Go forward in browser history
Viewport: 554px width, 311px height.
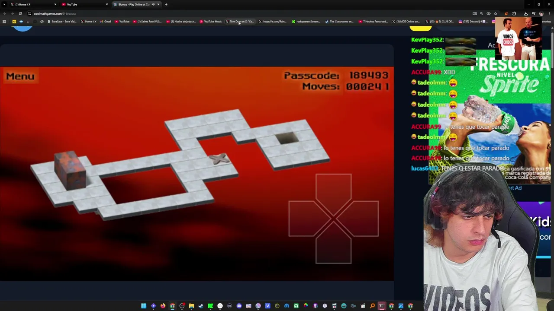click(x=12, y=13)
